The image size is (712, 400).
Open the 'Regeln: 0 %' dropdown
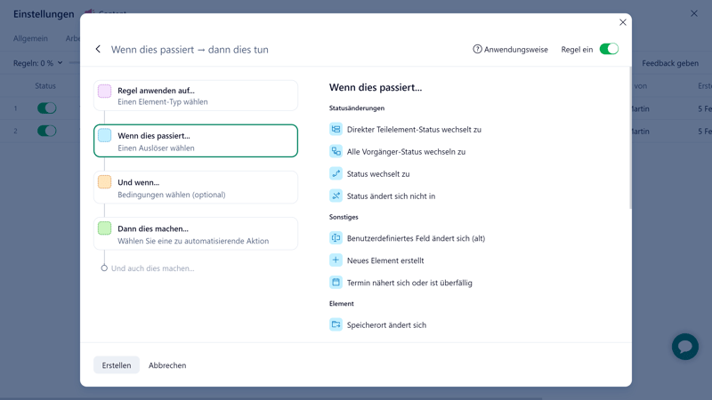point(38,63)
